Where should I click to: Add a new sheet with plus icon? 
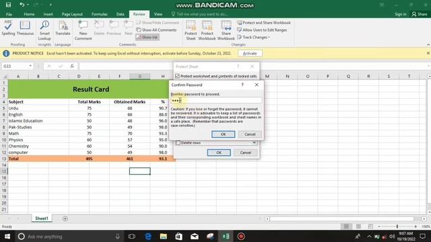click(65, 218)
